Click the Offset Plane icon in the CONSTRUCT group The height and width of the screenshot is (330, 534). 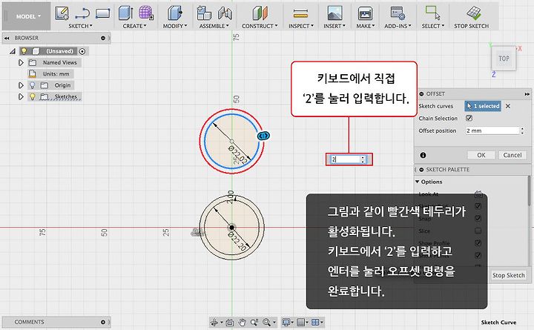(x=260, y=13)
